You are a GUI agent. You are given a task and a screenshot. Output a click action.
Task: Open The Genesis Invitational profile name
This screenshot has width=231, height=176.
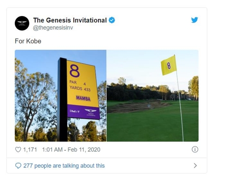point(70,20)
